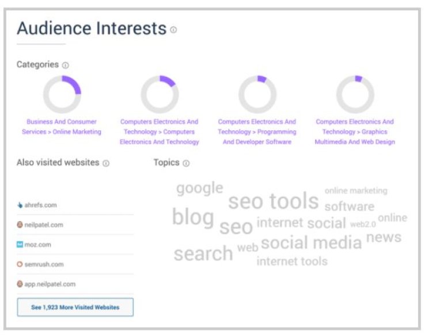The height and width of the screenshot is (335, 432).
Task: Click the Graphics Multimedia donut chart
Action: pos(355,94)
